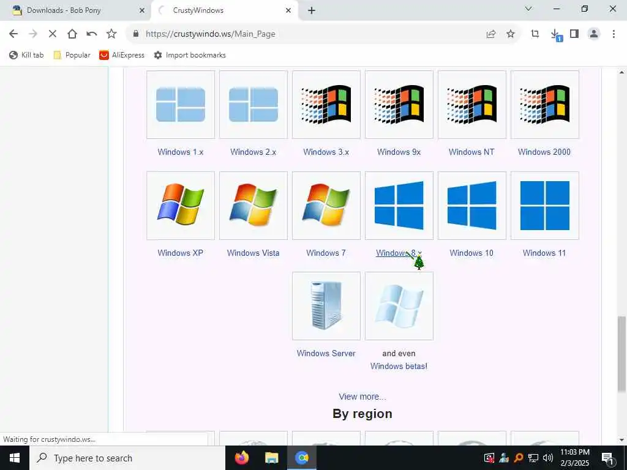Open the Windows 2000 text link

coord(544,152)
